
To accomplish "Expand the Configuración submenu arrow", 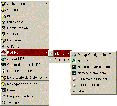I will tap(46, 28).
